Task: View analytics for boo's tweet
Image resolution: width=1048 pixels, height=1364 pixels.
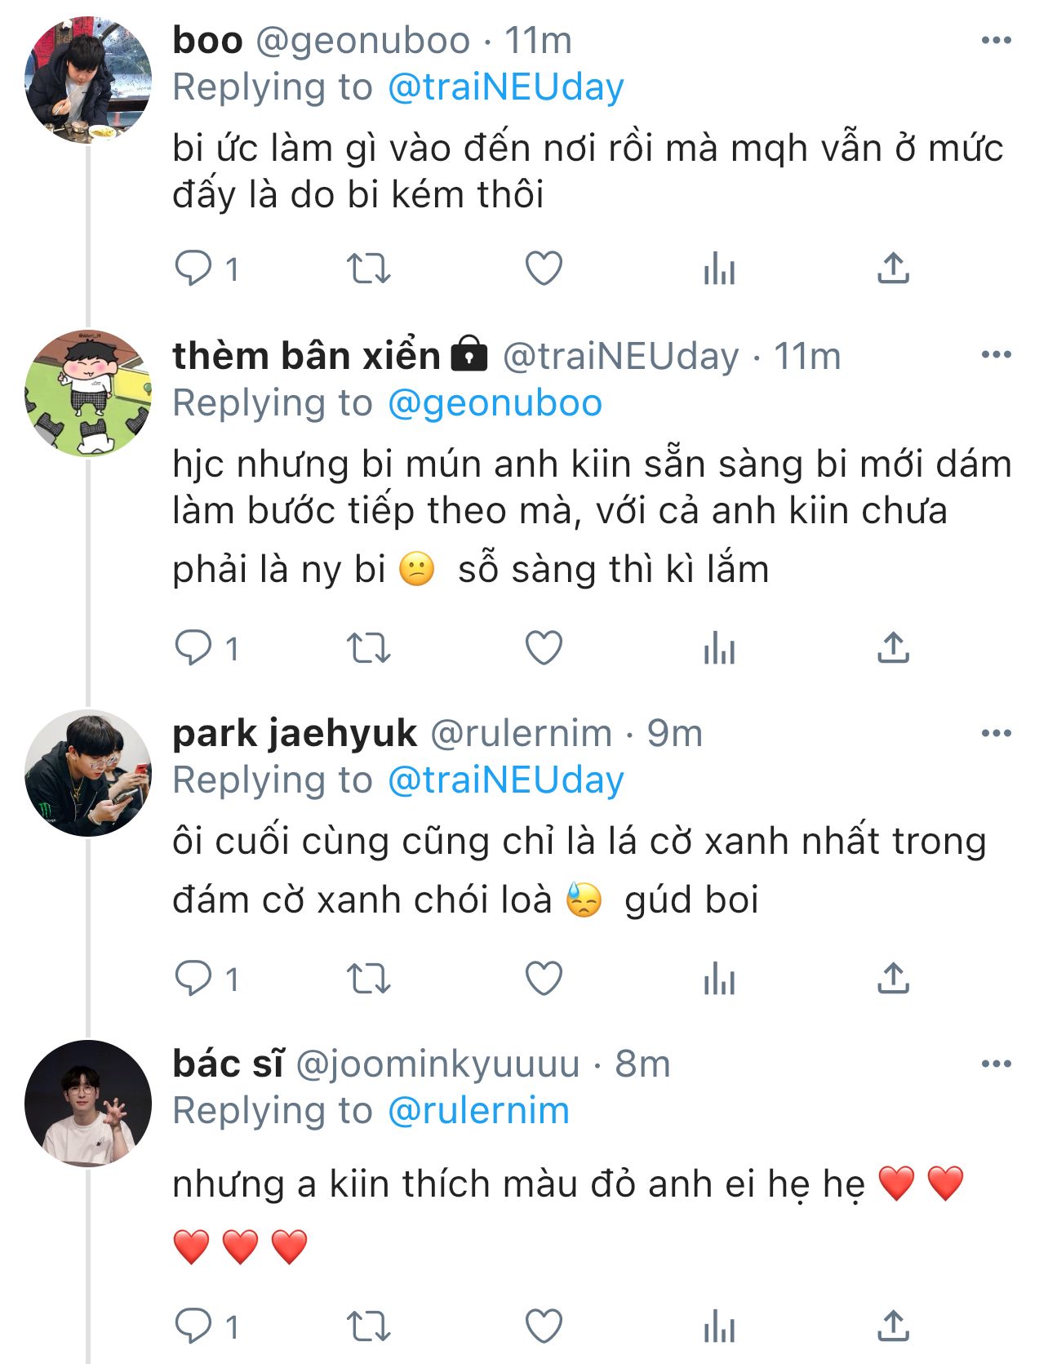Action: [719, 268]
